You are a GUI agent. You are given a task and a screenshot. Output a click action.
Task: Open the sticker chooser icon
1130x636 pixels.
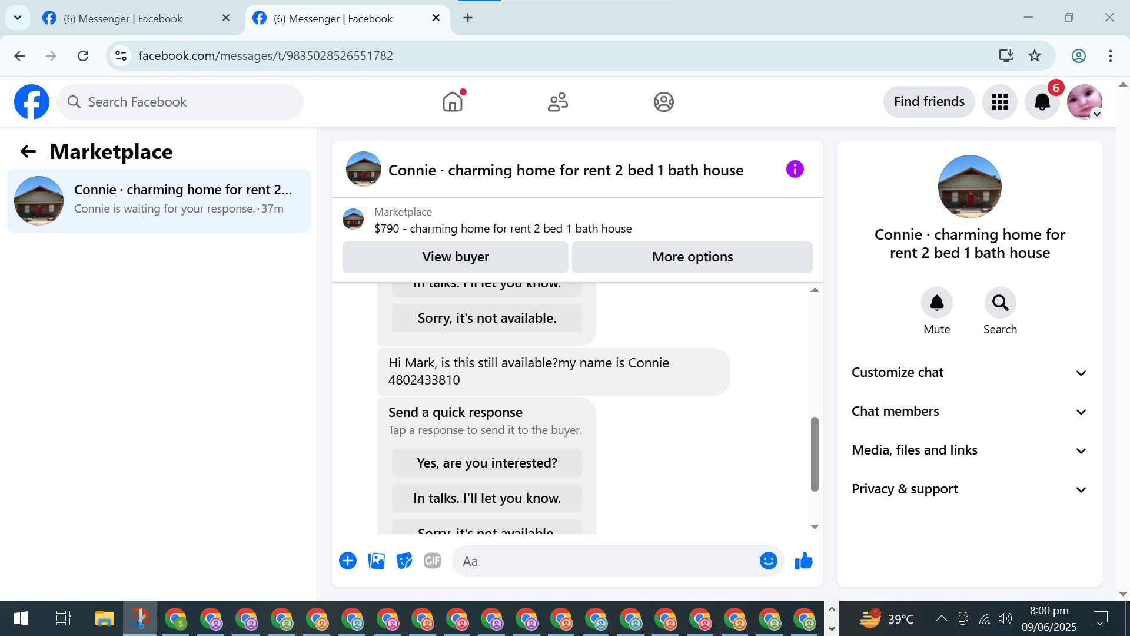tap(404, 561)
